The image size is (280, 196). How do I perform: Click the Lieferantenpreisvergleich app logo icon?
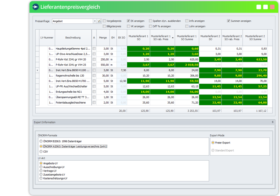click(36, 7)
